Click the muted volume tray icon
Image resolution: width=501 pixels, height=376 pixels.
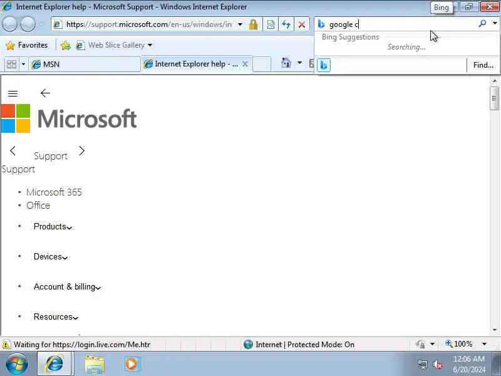[x=437, y=364]
